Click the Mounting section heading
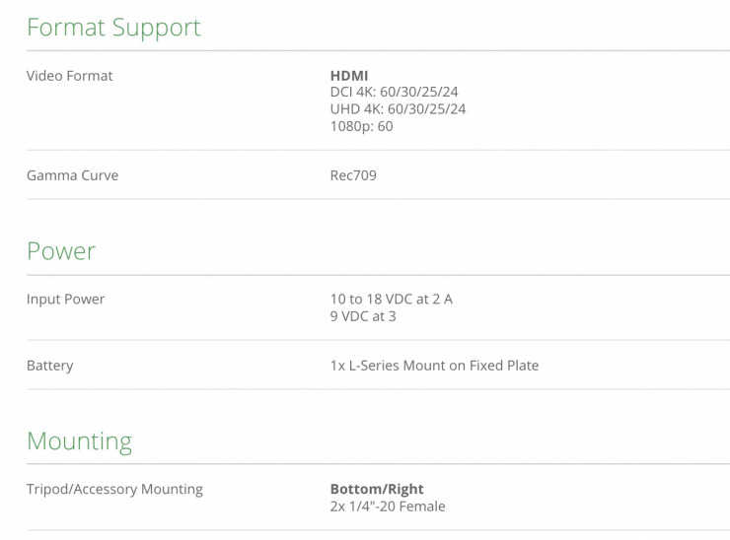This screenshot has width=730, height=540. coord(79,440)
